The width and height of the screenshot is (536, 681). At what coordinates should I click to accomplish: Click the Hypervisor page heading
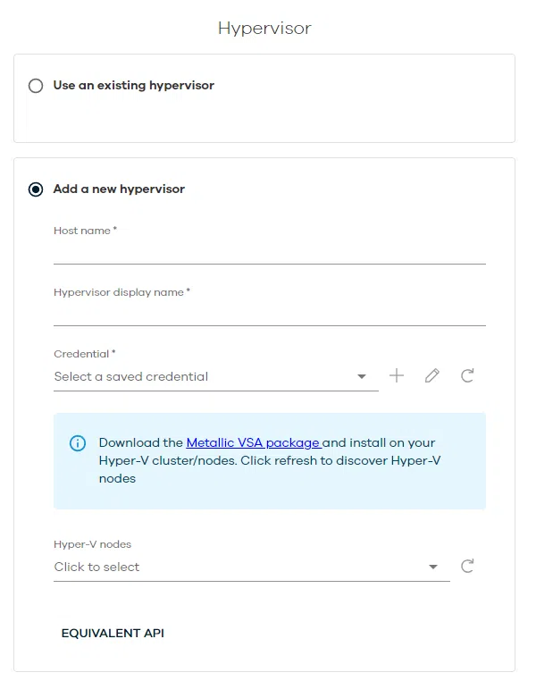(x=264, y=29)
